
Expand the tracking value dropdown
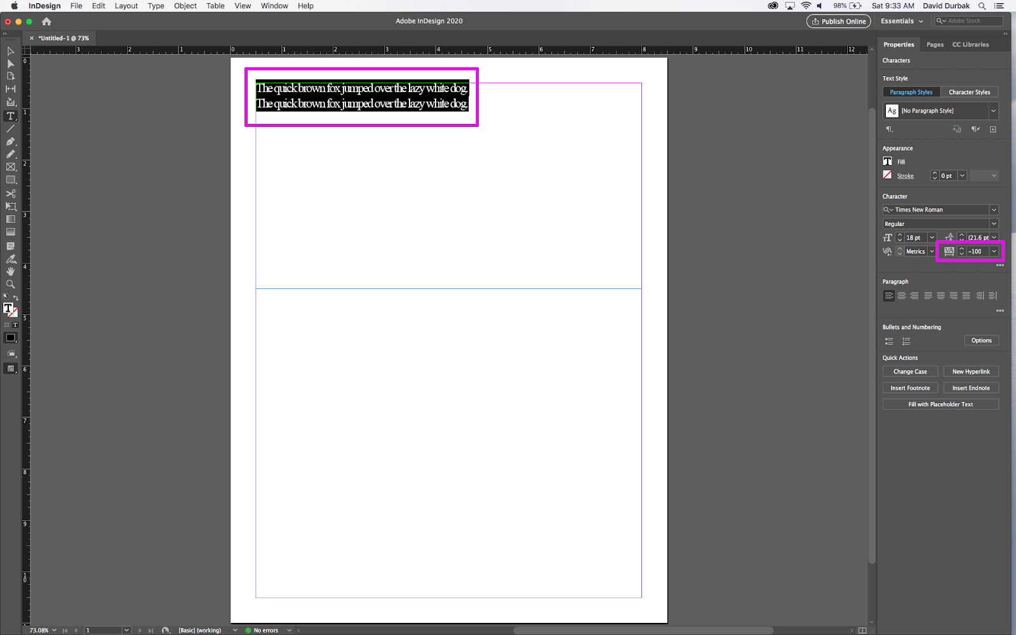(x=993, y=251)
